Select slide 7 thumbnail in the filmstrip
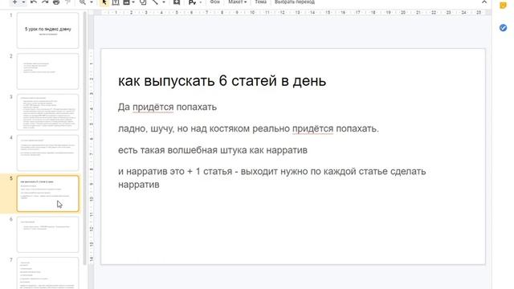Image resolution: width=514 pixels, height=289 pixels. pyautogui.click(x=48, y=273)
